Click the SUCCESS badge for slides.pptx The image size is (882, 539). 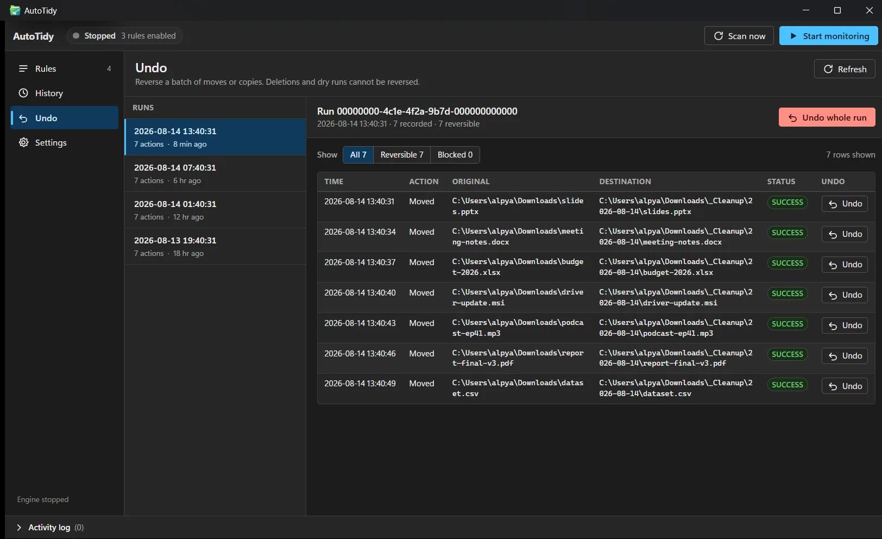pos(787,202)
